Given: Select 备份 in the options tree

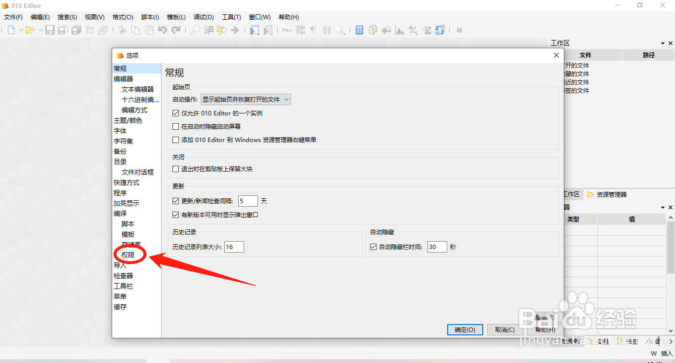Looking at the screenshot, I should (x=120, y=151).
